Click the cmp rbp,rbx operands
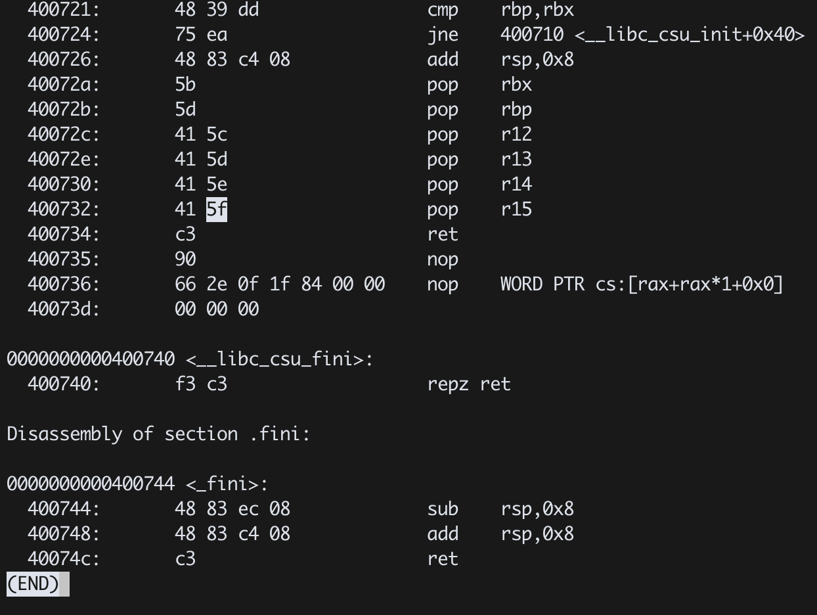This screenshot has height=615, width=817. 537,10
